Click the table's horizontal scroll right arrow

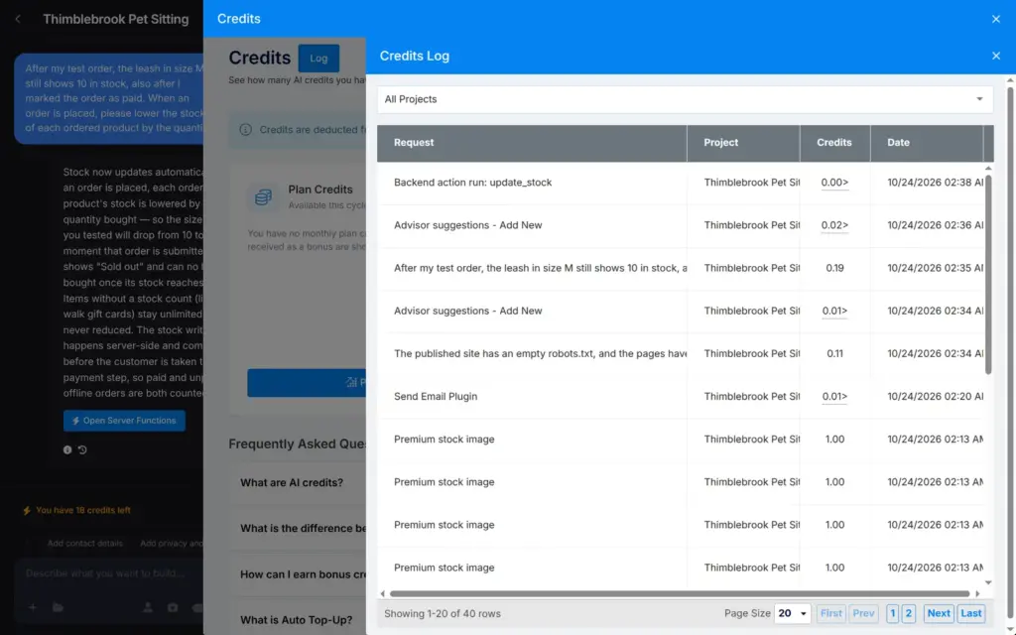click(977, 593)
